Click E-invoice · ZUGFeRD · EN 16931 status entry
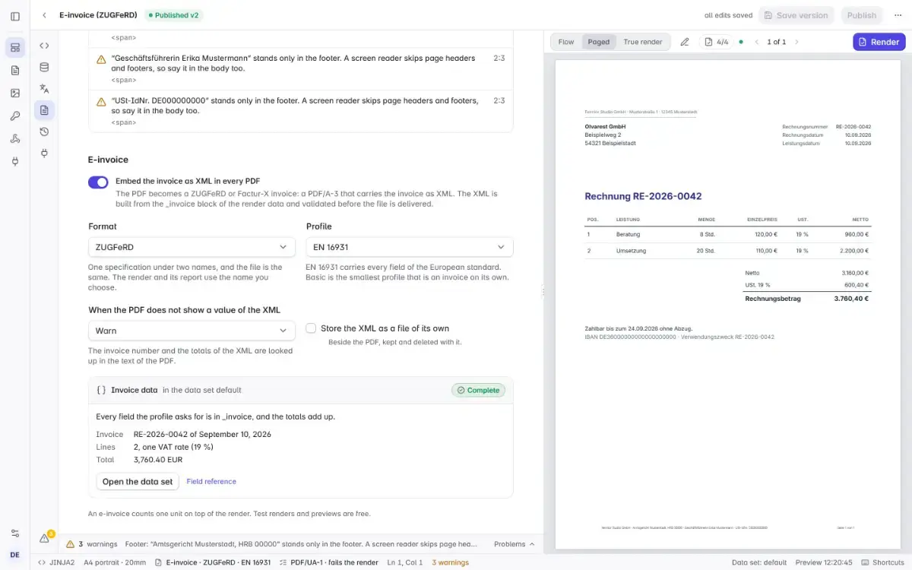 tap(213, 562)
